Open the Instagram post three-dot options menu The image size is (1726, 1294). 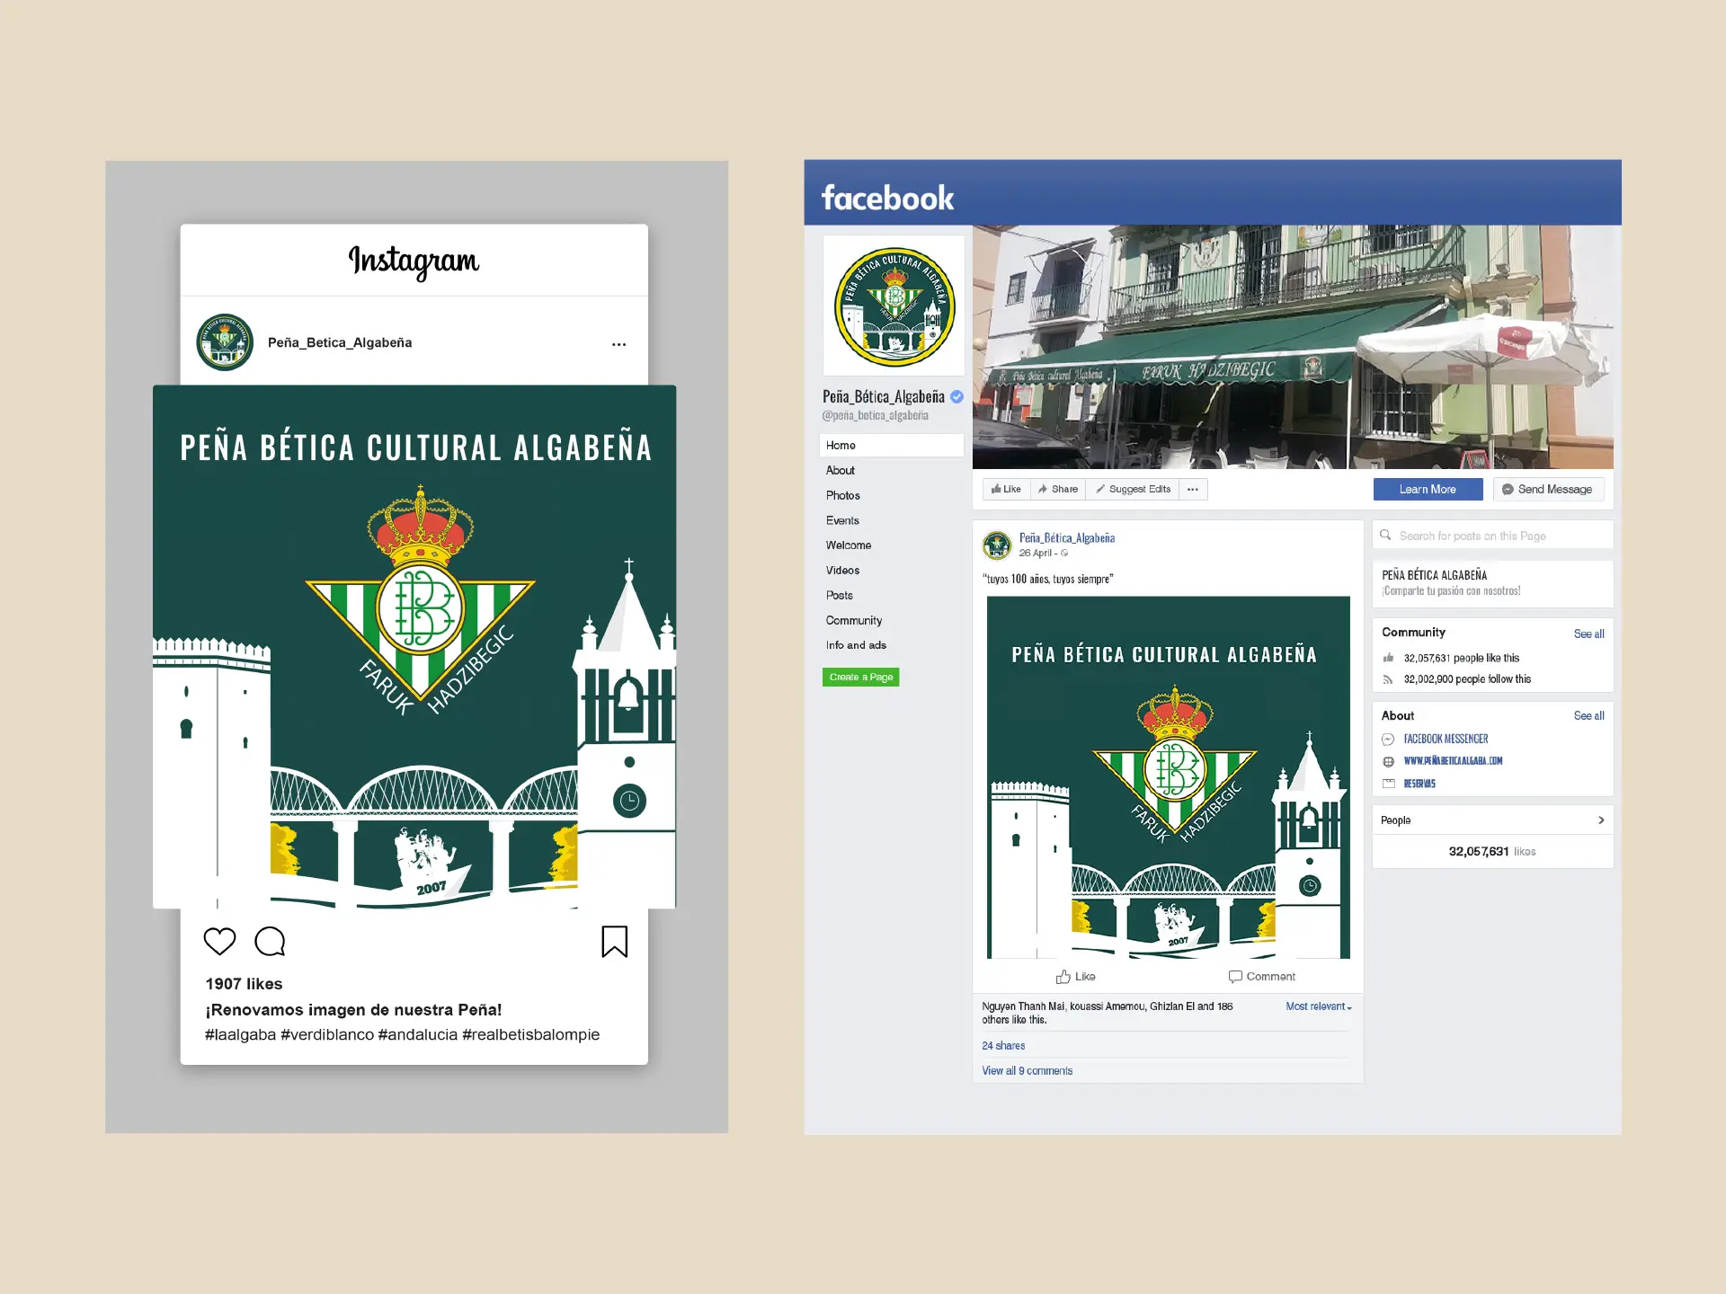tap(618, 344)
